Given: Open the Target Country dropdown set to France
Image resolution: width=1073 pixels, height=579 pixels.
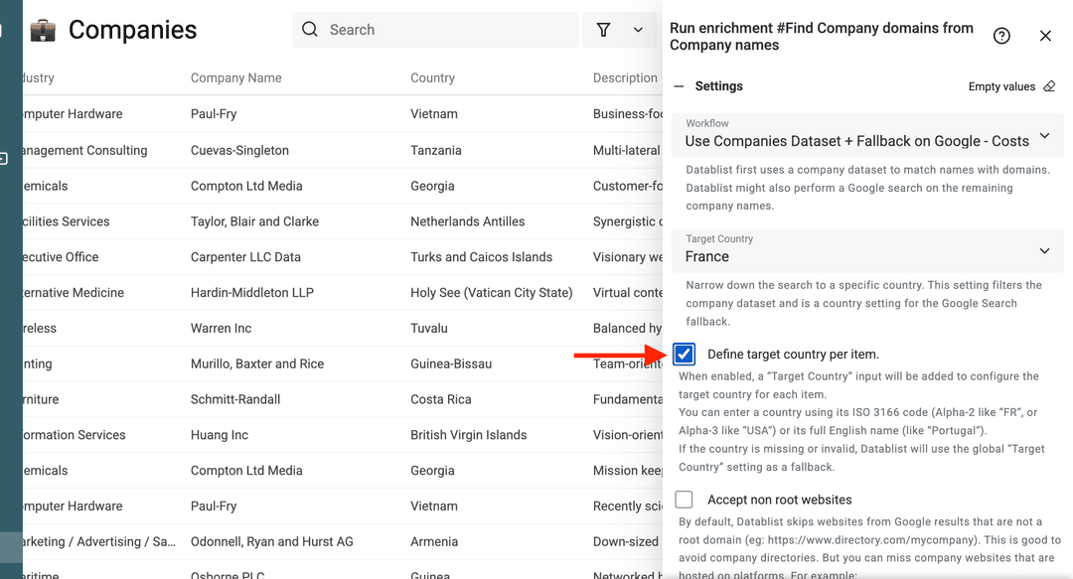Looking at the screenshot, I should [1044, 251].
